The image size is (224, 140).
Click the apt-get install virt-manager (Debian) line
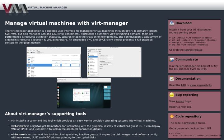pyautogui.click(x=193, y=40)
